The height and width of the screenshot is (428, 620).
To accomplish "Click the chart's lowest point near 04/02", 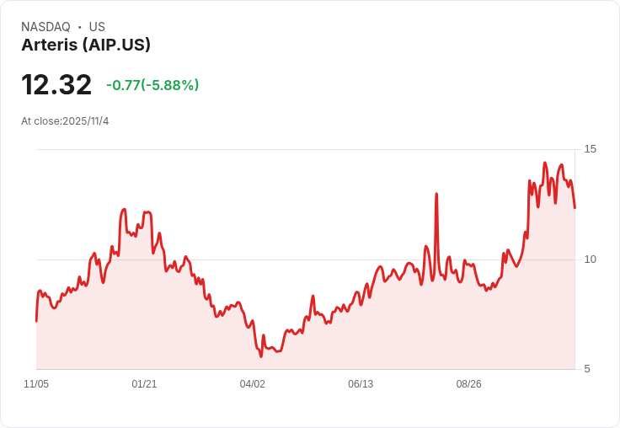I will 261,356.
